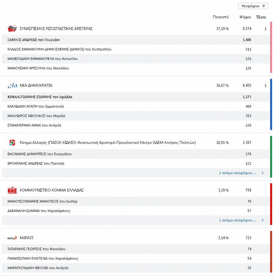This screenshot has height=277, width=273.
Task: Click the Nea Dimokratia party logo
Action: click(12, 85)
